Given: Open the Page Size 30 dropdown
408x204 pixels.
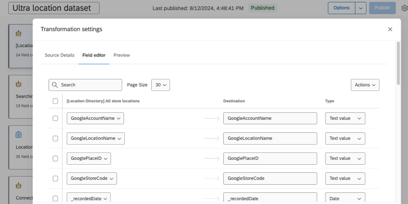Looking at the screenshot, I should [160, 85].
